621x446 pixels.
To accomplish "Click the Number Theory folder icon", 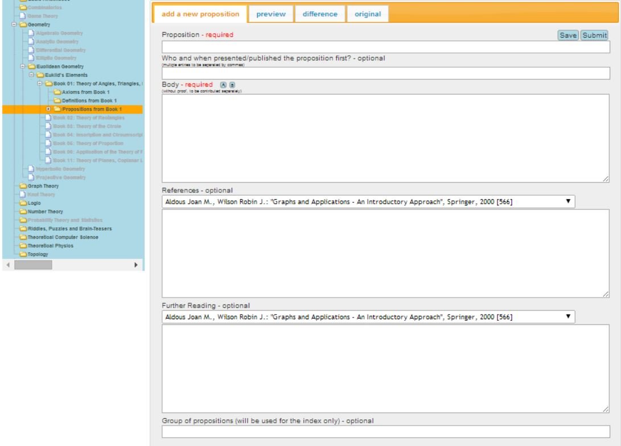I will 24,210.
